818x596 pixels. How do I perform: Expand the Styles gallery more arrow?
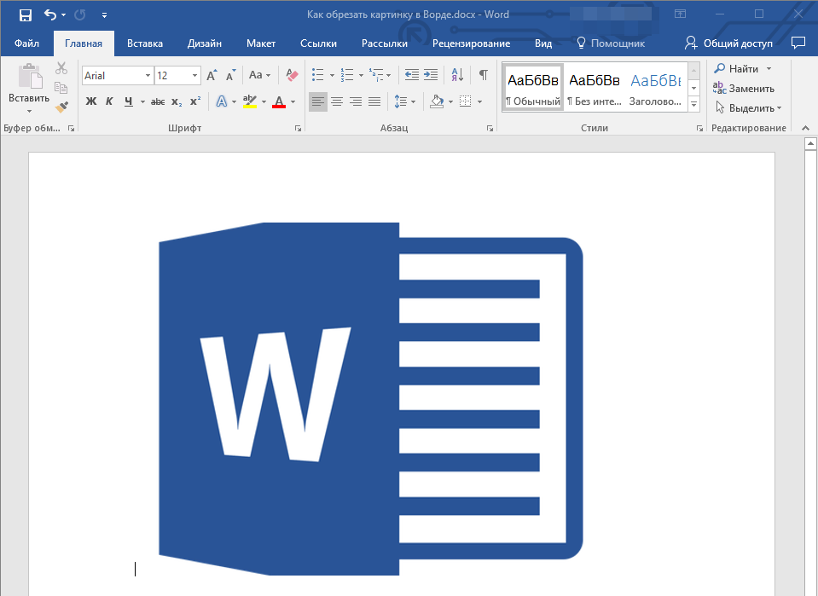click(x=693, y=104)
